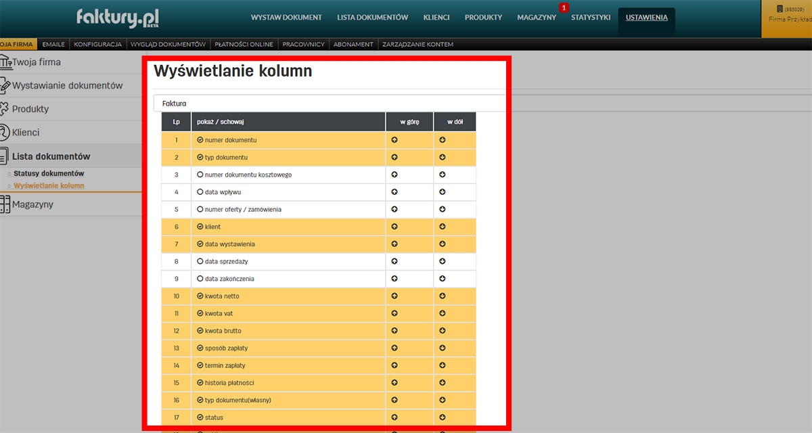Viewport: 812px width, 433px height.
Task: Open the USTAWIENIA tab
Action: coord(646,17)
